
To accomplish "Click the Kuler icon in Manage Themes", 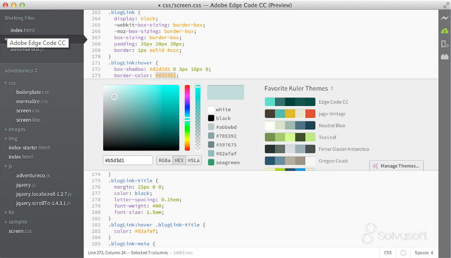I will point(375,166).
